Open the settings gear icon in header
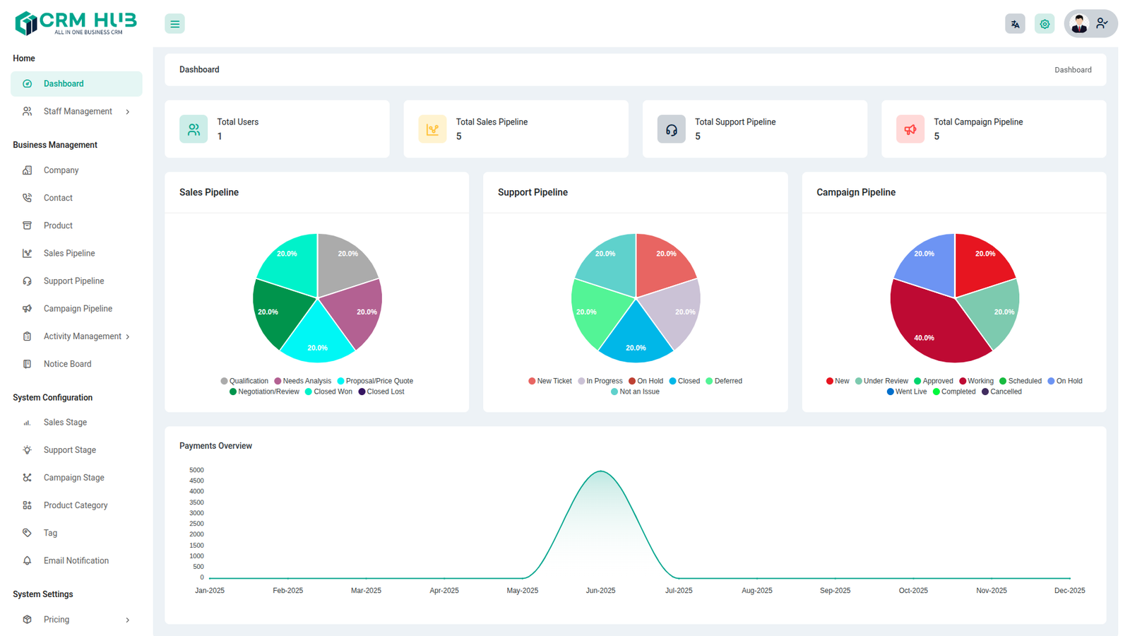 coord(1045,24)
